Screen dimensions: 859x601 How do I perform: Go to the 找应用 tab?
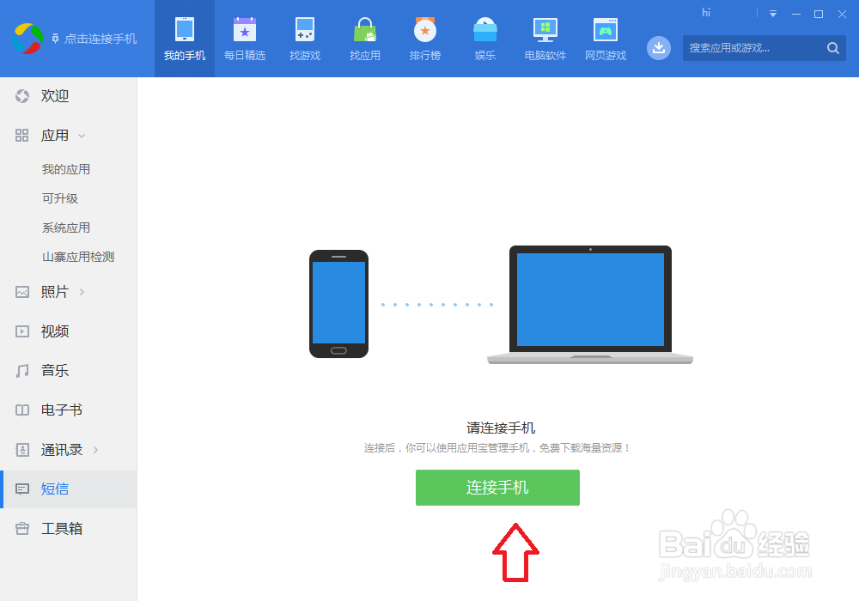pos(365,39)
